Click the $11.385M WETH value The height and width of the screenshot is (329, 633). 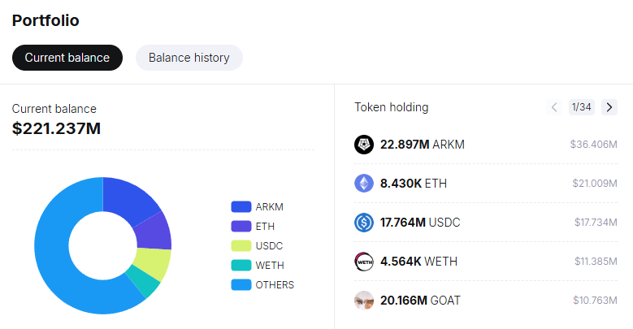596,262
